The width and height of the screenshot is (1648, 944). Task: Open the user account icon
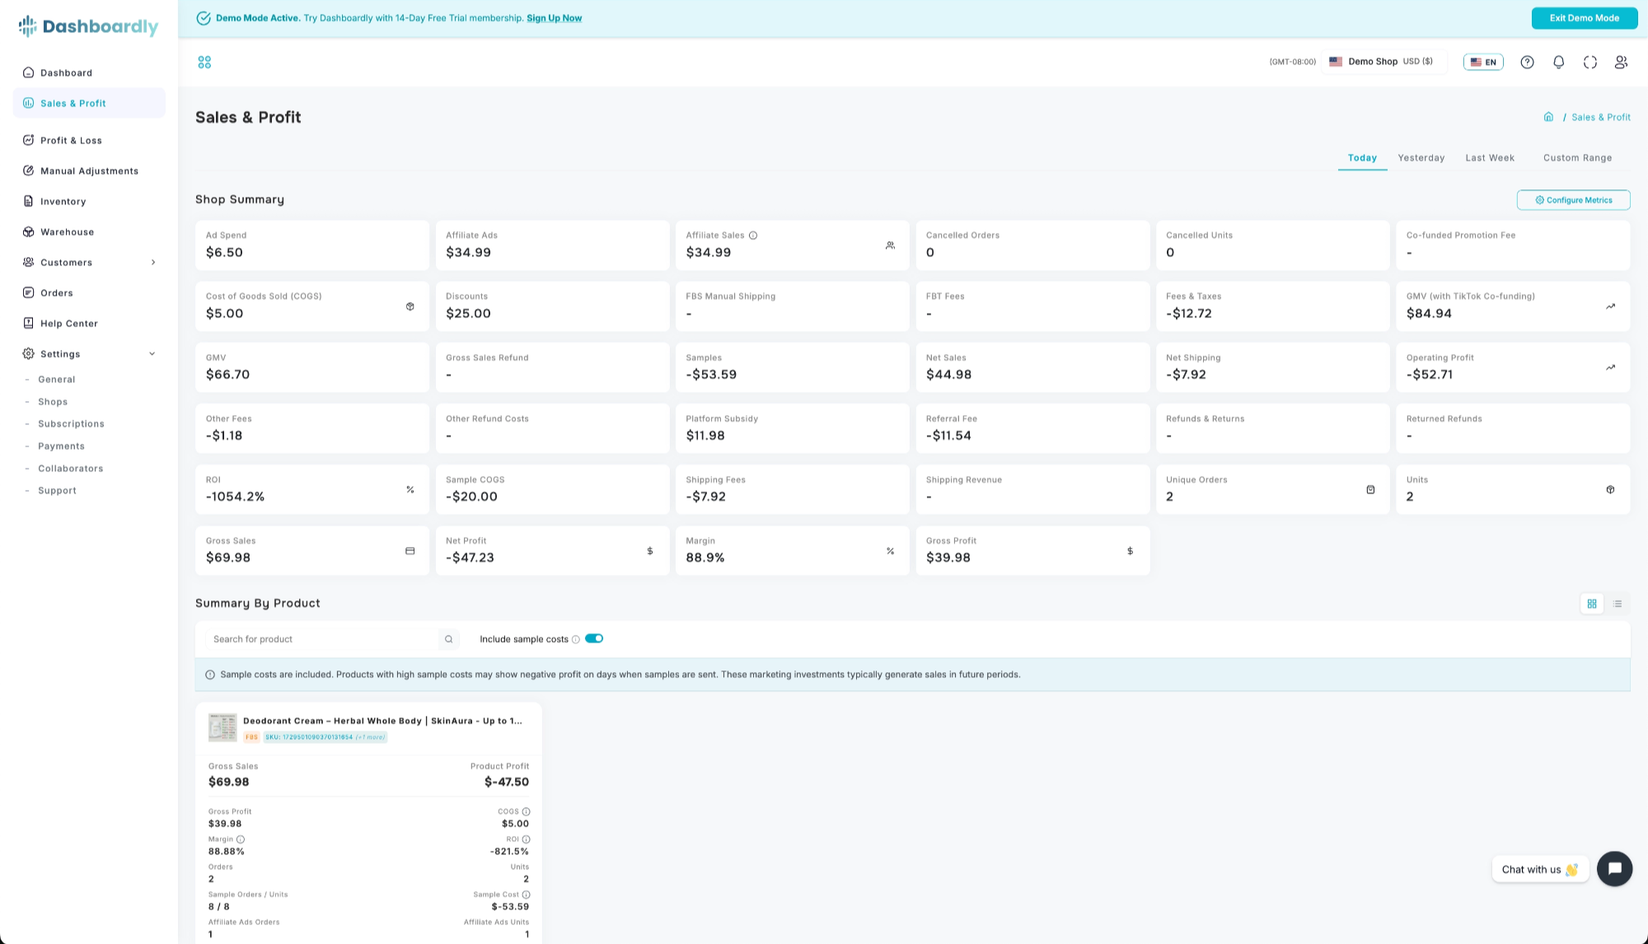pyautogui.click(x=1621, y=62)
